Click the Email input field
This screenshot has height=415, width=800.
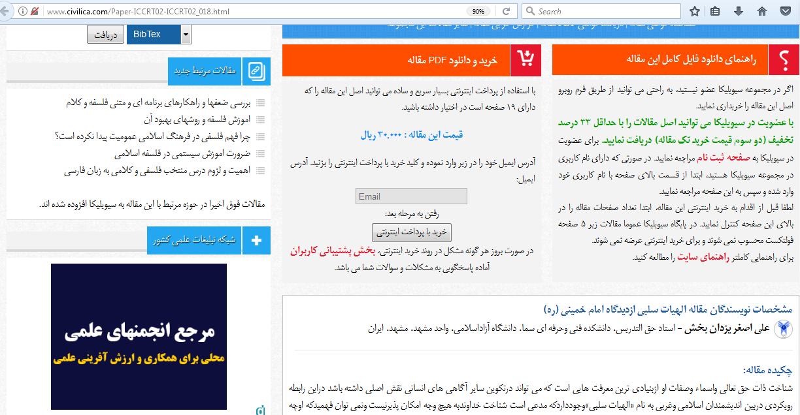(411, 196)
